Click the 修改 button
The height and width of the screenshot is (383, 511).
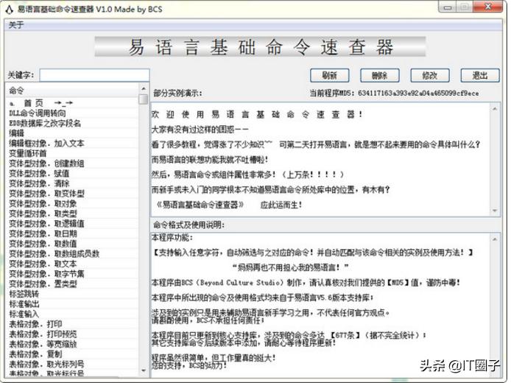point(430,75)
